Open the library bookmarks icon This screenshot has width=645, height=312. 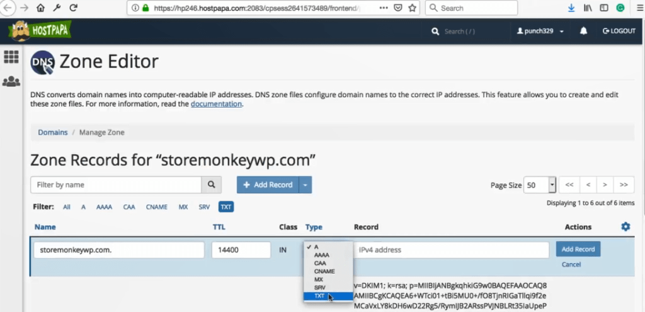click(x=588, y=8)
